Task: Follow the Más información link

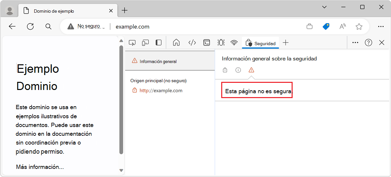Action: pos(40,167)
